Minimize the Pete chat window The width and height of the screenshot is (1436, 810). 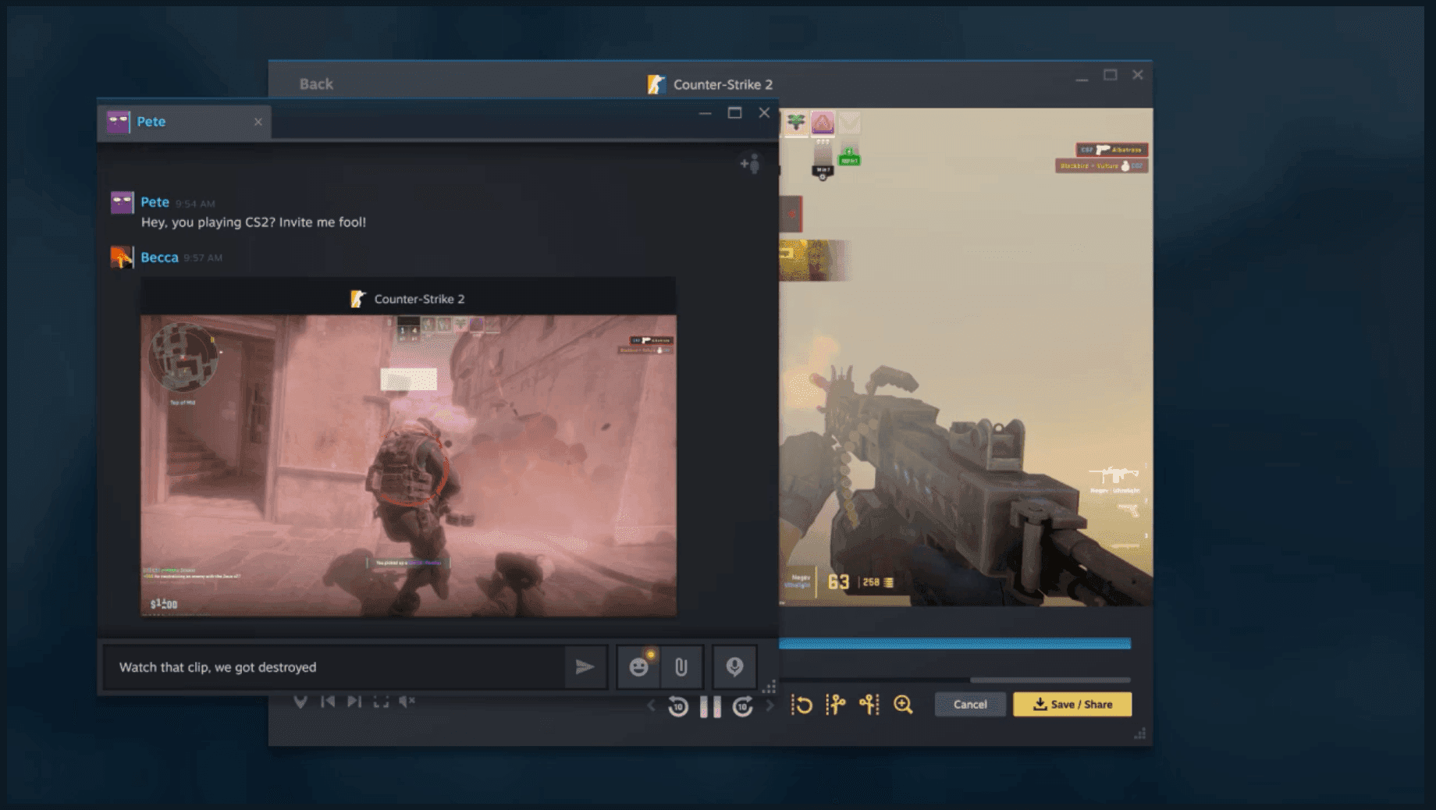click(705, 113)
